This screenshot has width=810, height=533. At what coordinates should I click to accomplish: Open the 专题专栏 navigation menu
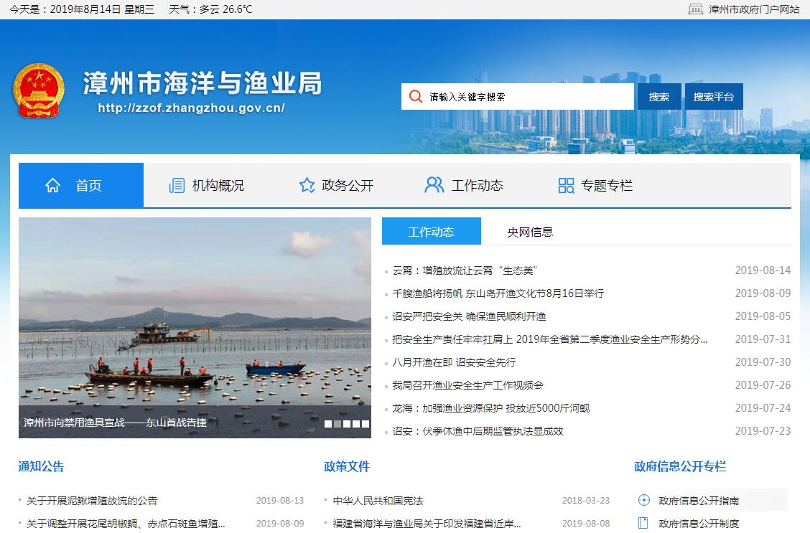[x=607, y=185]
